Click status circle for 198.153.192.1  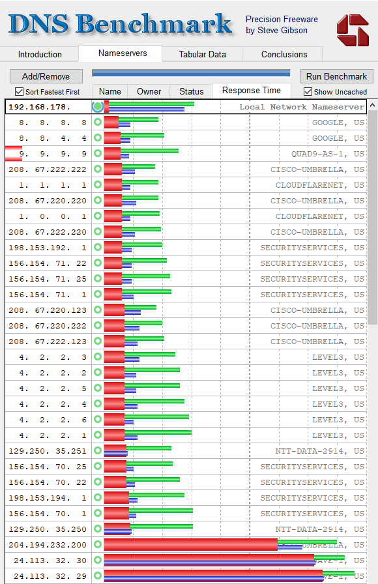(98, 247)
